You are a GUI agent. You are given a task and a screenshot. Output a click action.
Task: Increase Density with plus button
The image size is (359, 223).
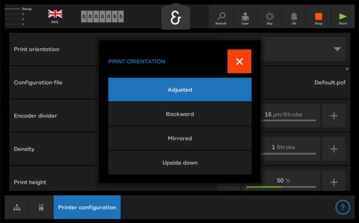(x=334, y=149)
